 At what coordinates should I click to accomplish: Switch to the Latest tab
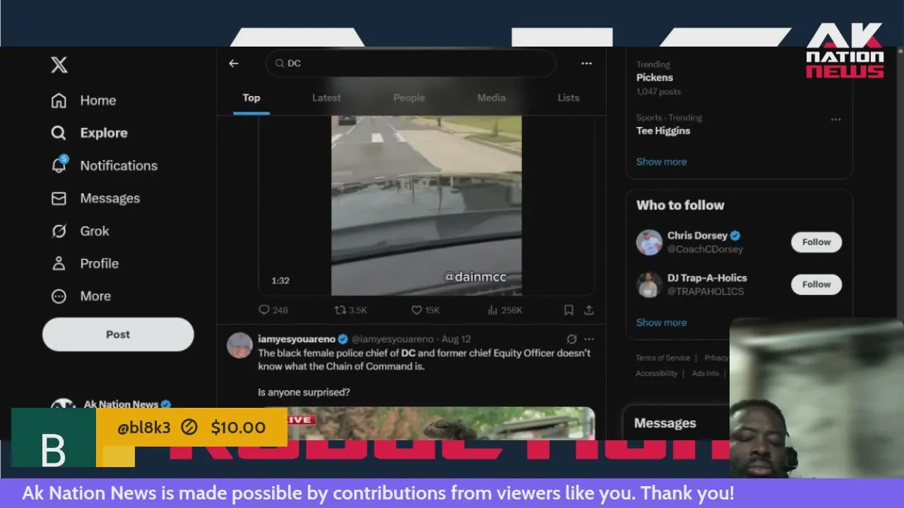click(326, 98)
